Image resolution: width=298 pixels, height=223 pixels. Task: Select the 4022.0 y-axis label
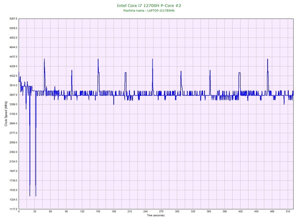coord(13,76)
